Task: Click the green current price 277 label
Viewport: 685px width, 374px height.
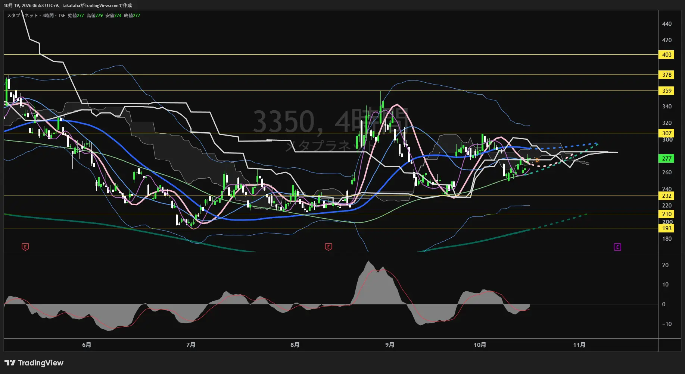Action: [x=667, y=159]
